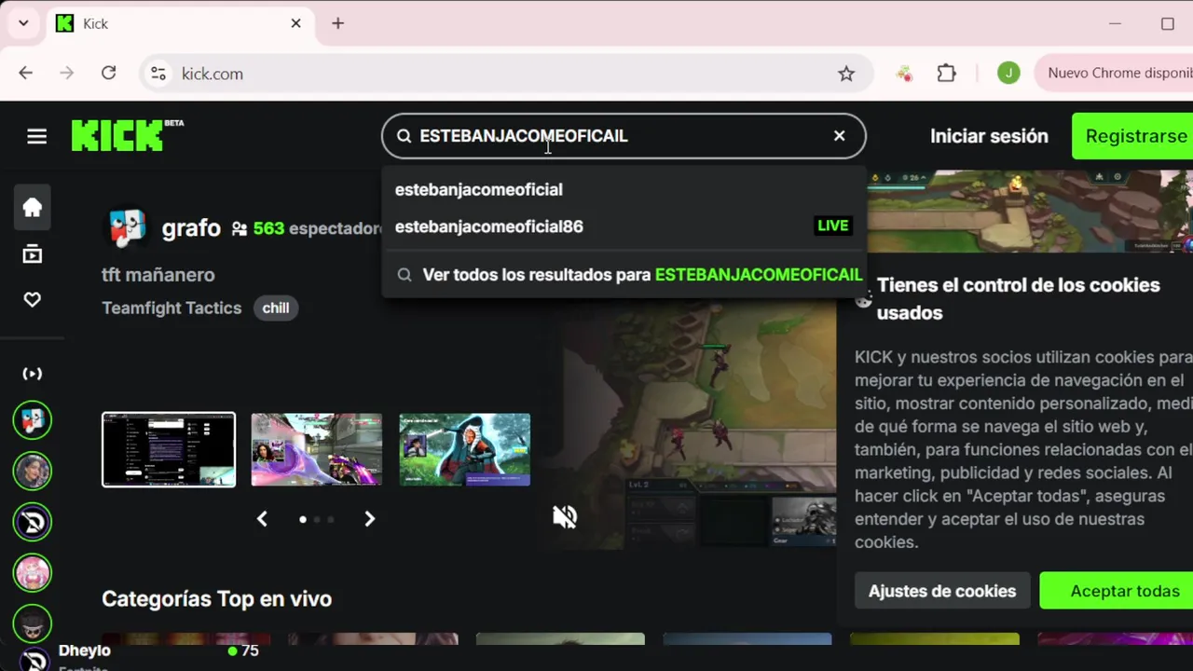Open the pink-haired channel avatar in sidebar
This screenshot has width=1193, height=671.
[33, 572]
